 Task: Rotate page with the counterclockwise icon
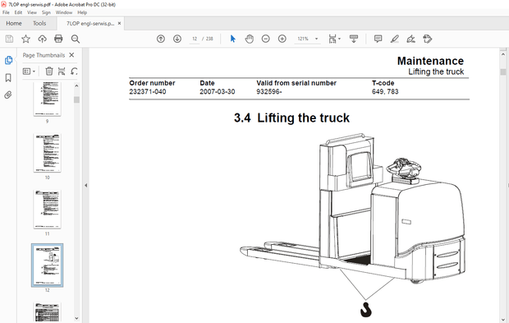[74, 72]
